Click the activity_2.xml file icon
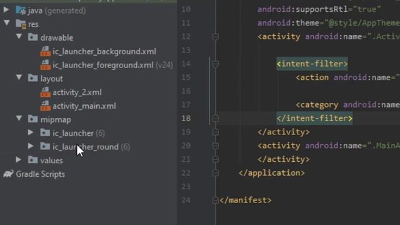This screenshot has width=400, height=225. (x=46, y=92)
